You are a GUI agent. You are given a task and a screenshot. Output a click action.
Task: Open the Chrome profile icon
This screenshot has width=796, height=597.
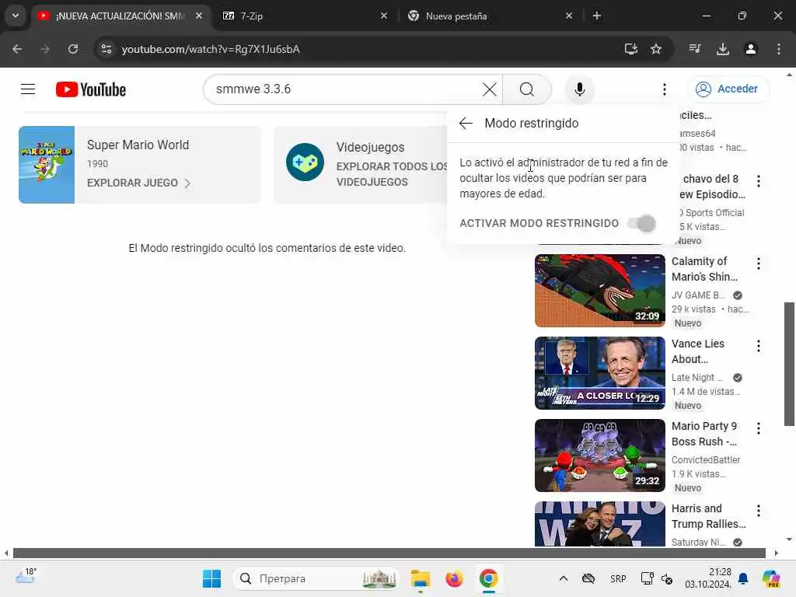coord(751,49)
